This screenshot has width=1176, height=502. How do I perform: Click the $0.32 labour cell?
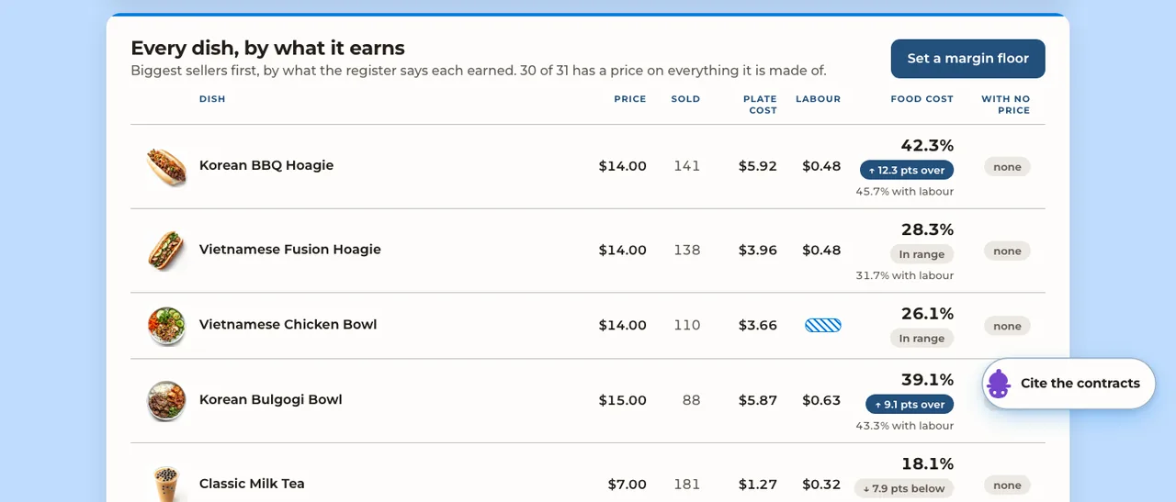[821, 484]
